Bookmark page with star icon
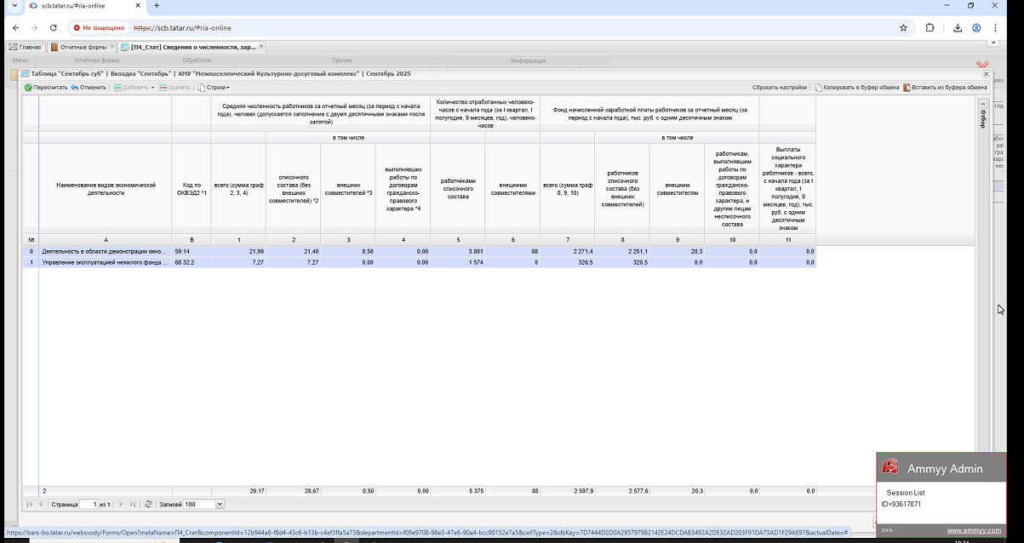The height and width of the screenshot is (543, 1024). pyautogui.click(x=903, y=27)
